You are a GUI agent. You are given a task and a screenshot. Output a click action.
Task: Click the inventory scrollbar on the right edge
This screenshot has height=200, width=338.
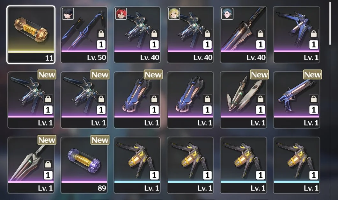click(330, 23)
